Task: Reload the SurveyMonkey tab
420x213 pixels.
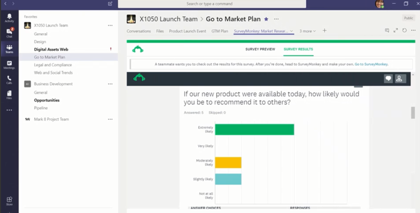Action: (404, 31)
